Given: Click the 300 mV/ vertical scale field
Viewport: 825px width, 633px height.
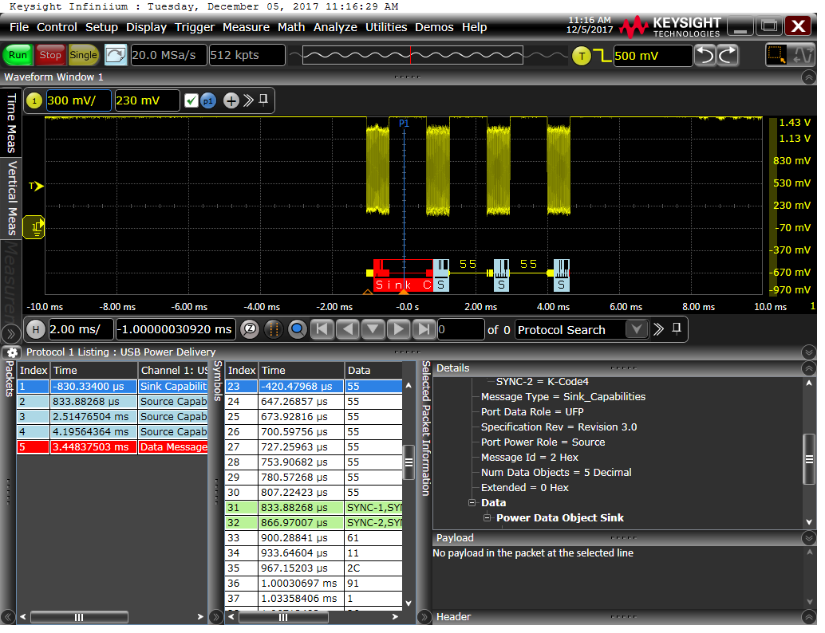Looking at the screenshot, I should click(78, 101).
